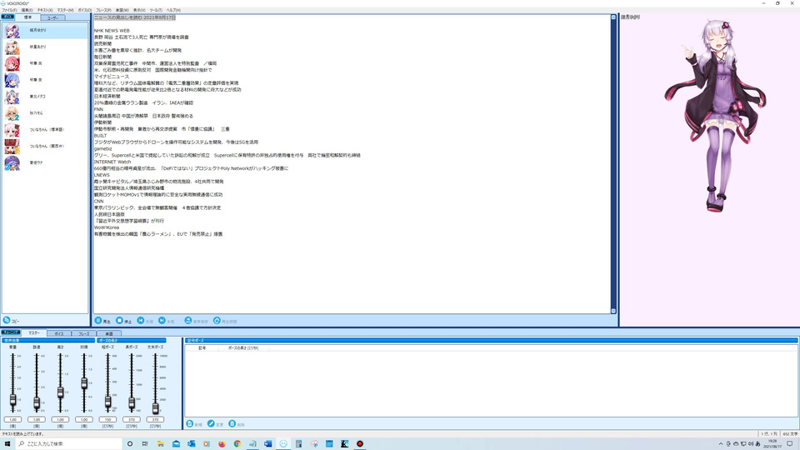Click the "NHK NEWS WEB" line in editor

pos(112,31)
